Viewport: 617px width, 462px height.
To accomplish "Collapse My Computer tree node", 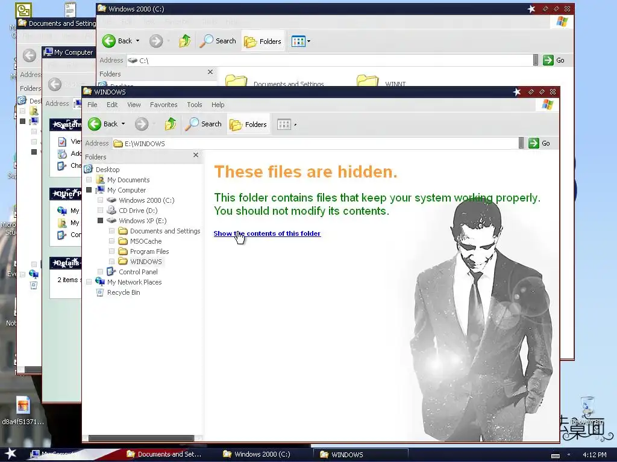I will coord(89,190).
